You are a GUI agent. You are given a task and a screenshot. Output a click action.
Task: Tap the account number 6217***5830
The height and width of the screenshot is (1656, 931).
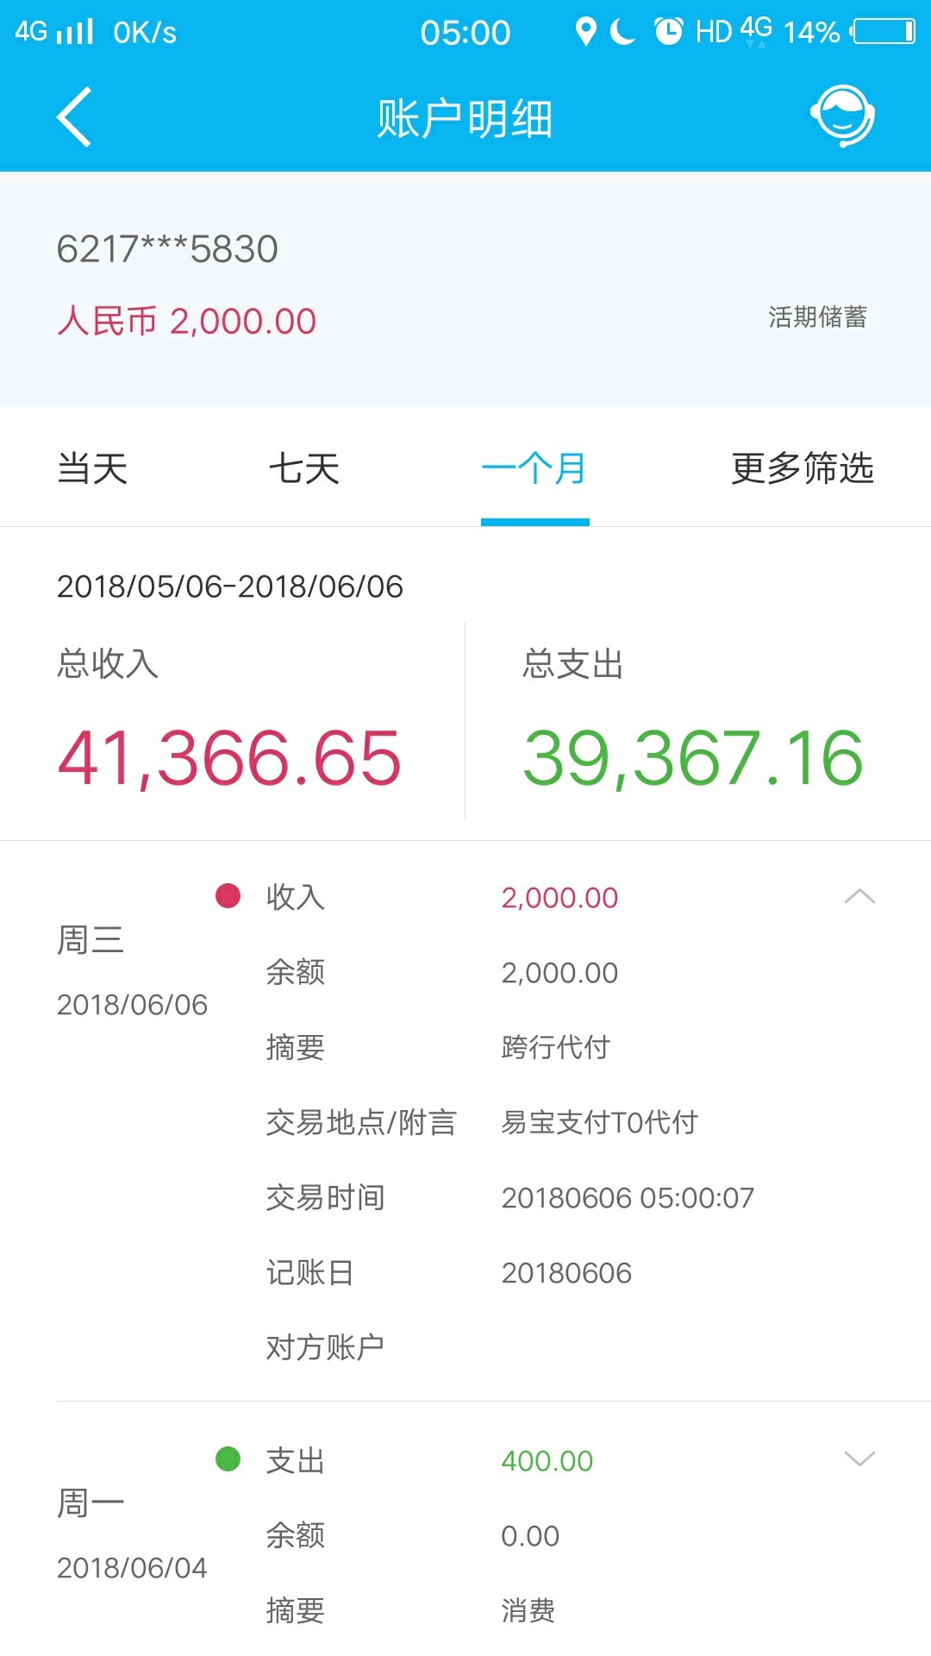(167, 249)
